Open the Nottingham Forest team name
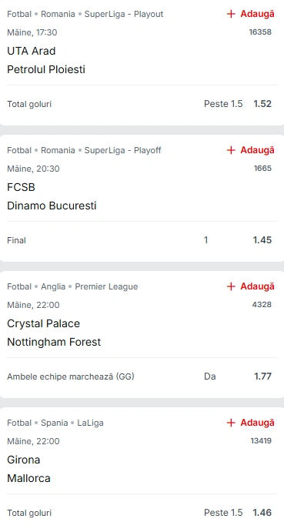 click(54, 342)
